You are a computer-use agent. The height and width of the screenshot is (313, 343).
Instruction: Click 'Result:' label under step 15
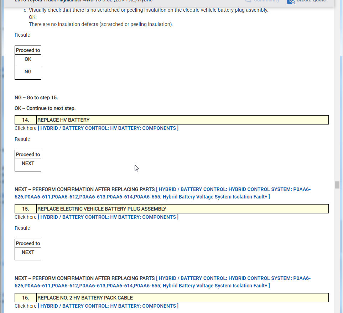coord(22,228)
